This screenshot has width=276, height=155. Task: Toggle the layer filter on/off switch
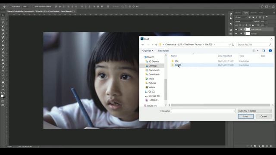pyautogui.click(x=267, y=17)
